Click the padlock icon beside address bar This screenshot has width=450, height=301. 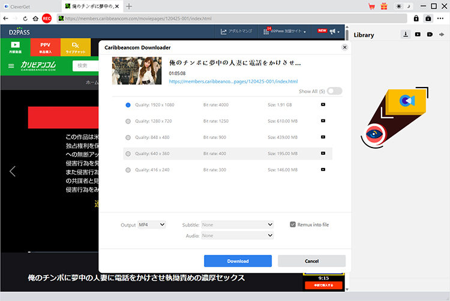tap(416, 19)
